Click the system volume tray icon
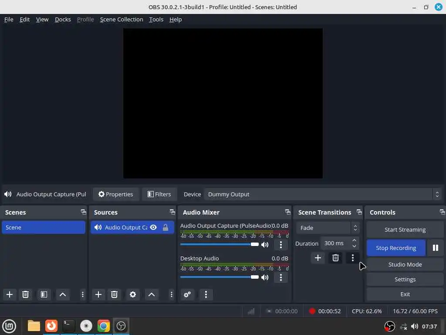 tap(415, 326)
